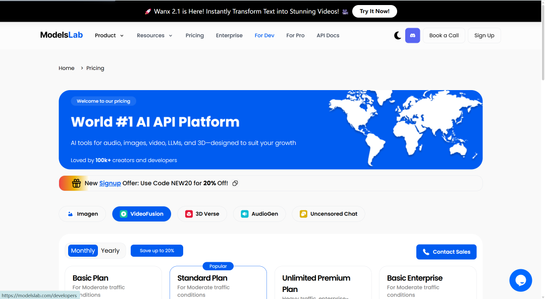The image size is (545, 299).
Task: Click the Try It Now! button
Action: tap(374, 11)
